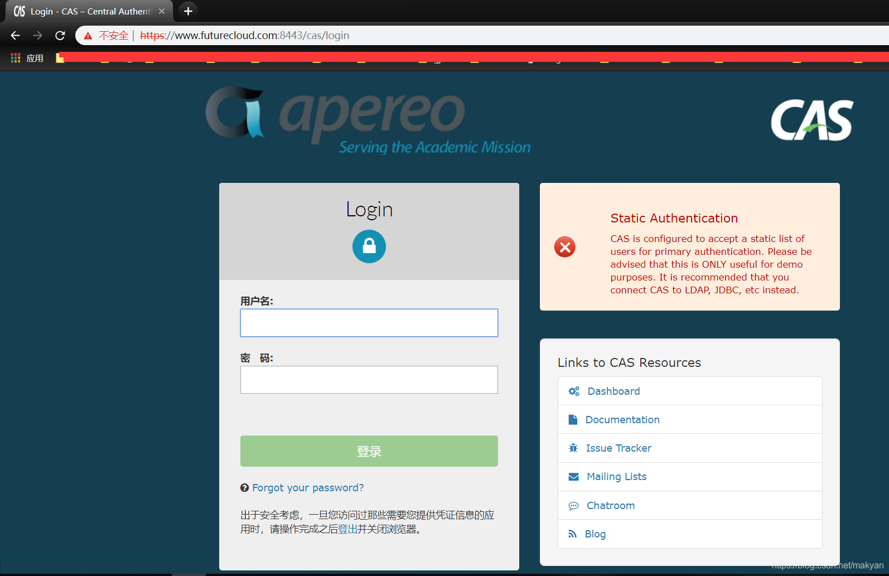Viewport: 889px width, 576px height.
Task: Focus the 密码 password field
Action: [369, 380]
